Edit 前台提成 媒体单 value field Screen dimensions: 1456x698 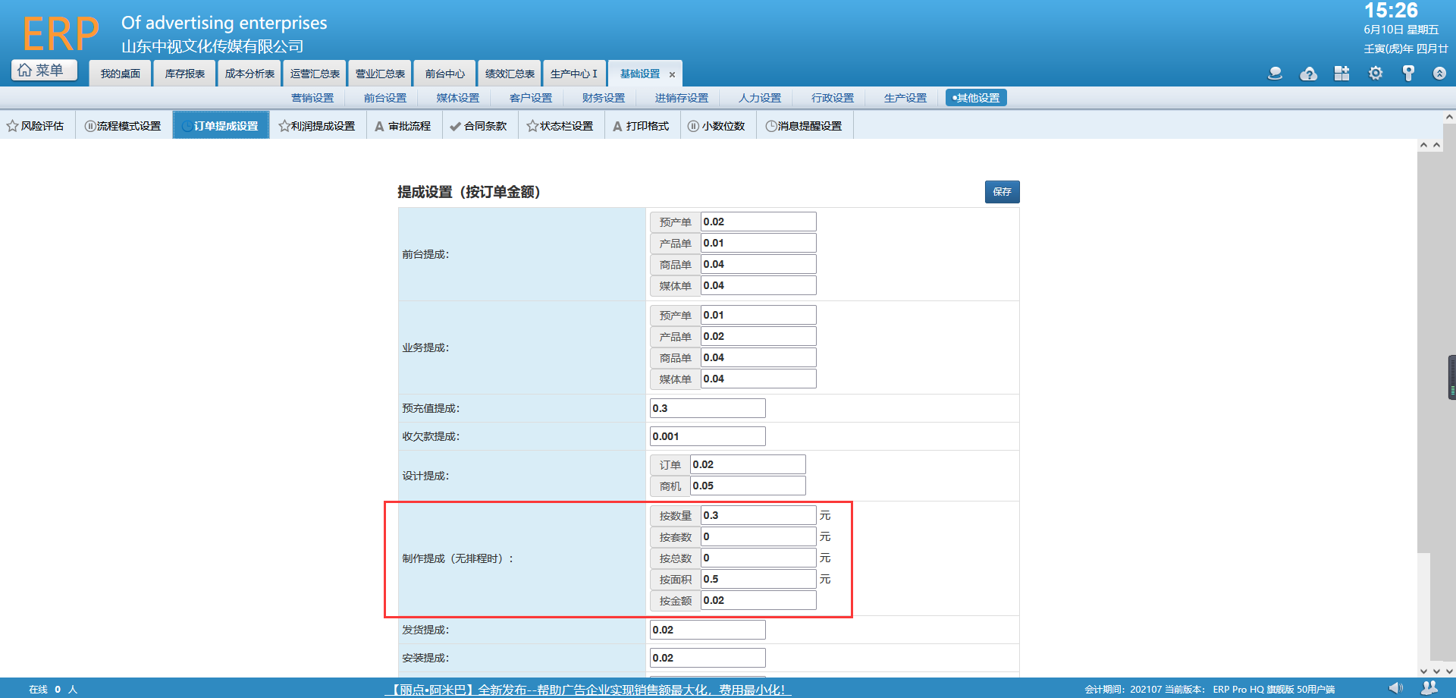[x=758, y=285]
